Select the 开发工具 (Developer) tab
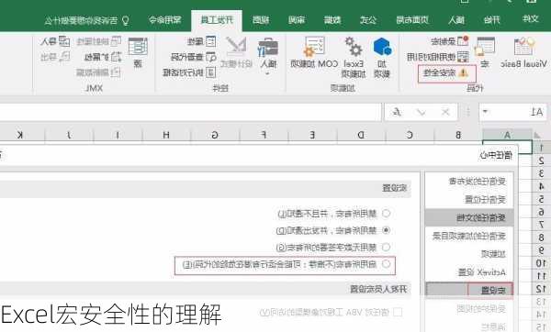This screenshot has height=332, width=551. click(217, 20)
